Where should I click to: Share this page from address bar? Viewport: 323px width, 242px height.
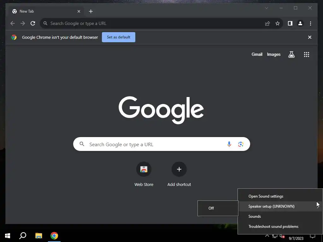(x=267, y=23)
